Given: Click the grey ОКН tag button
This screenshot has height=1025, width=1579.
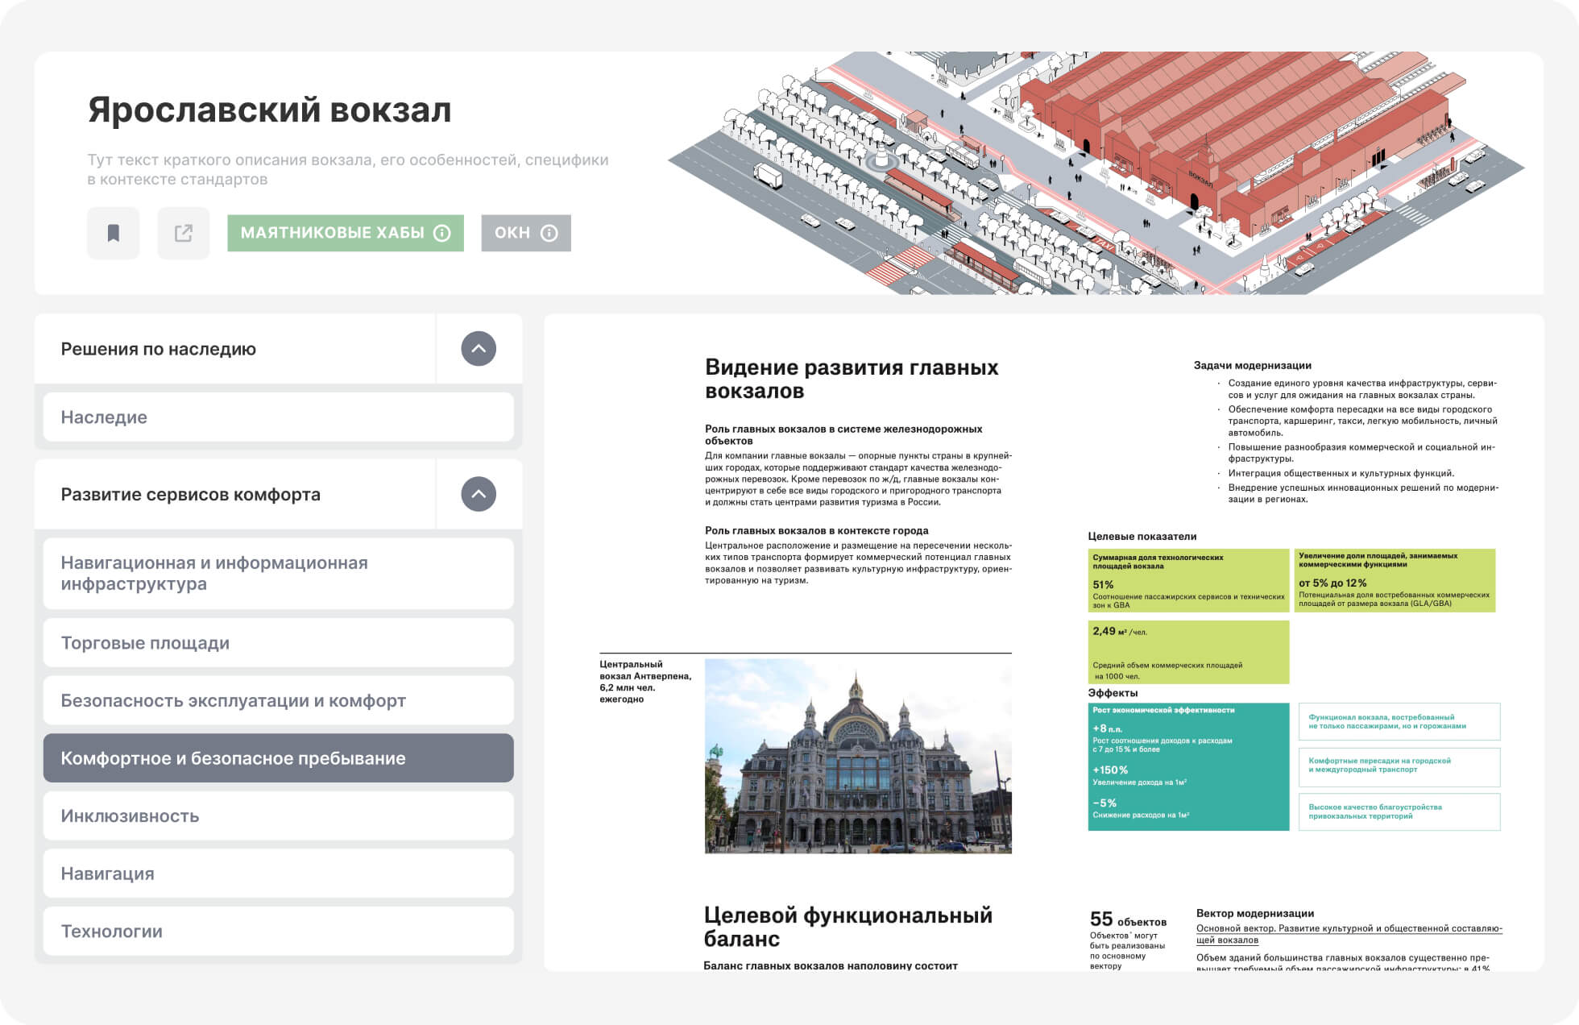Looking at the screenshot, I should click(x=512, y=233).
